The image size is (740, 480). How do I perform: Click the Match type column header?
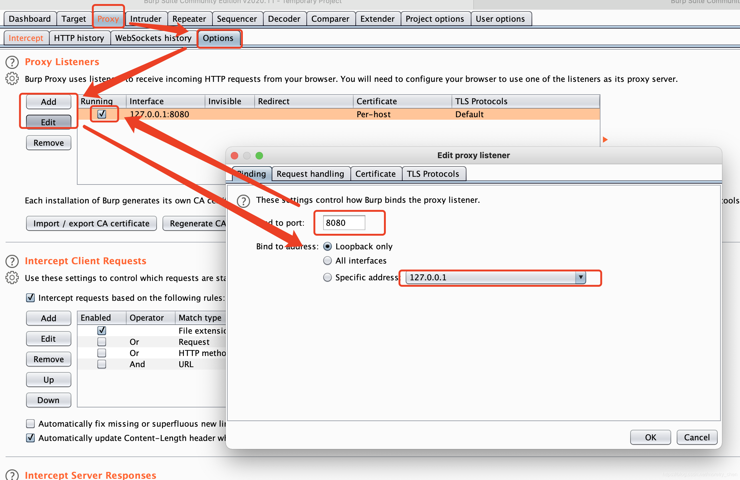click(x=201, y=318)
